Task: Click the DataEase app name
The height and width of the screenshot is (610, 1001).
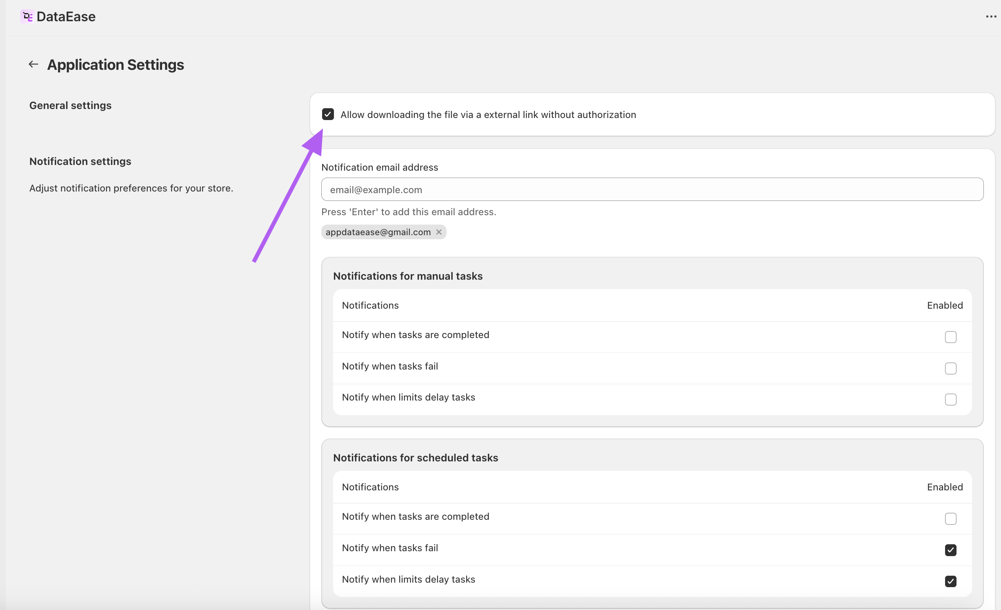Action: pos(66,17)
